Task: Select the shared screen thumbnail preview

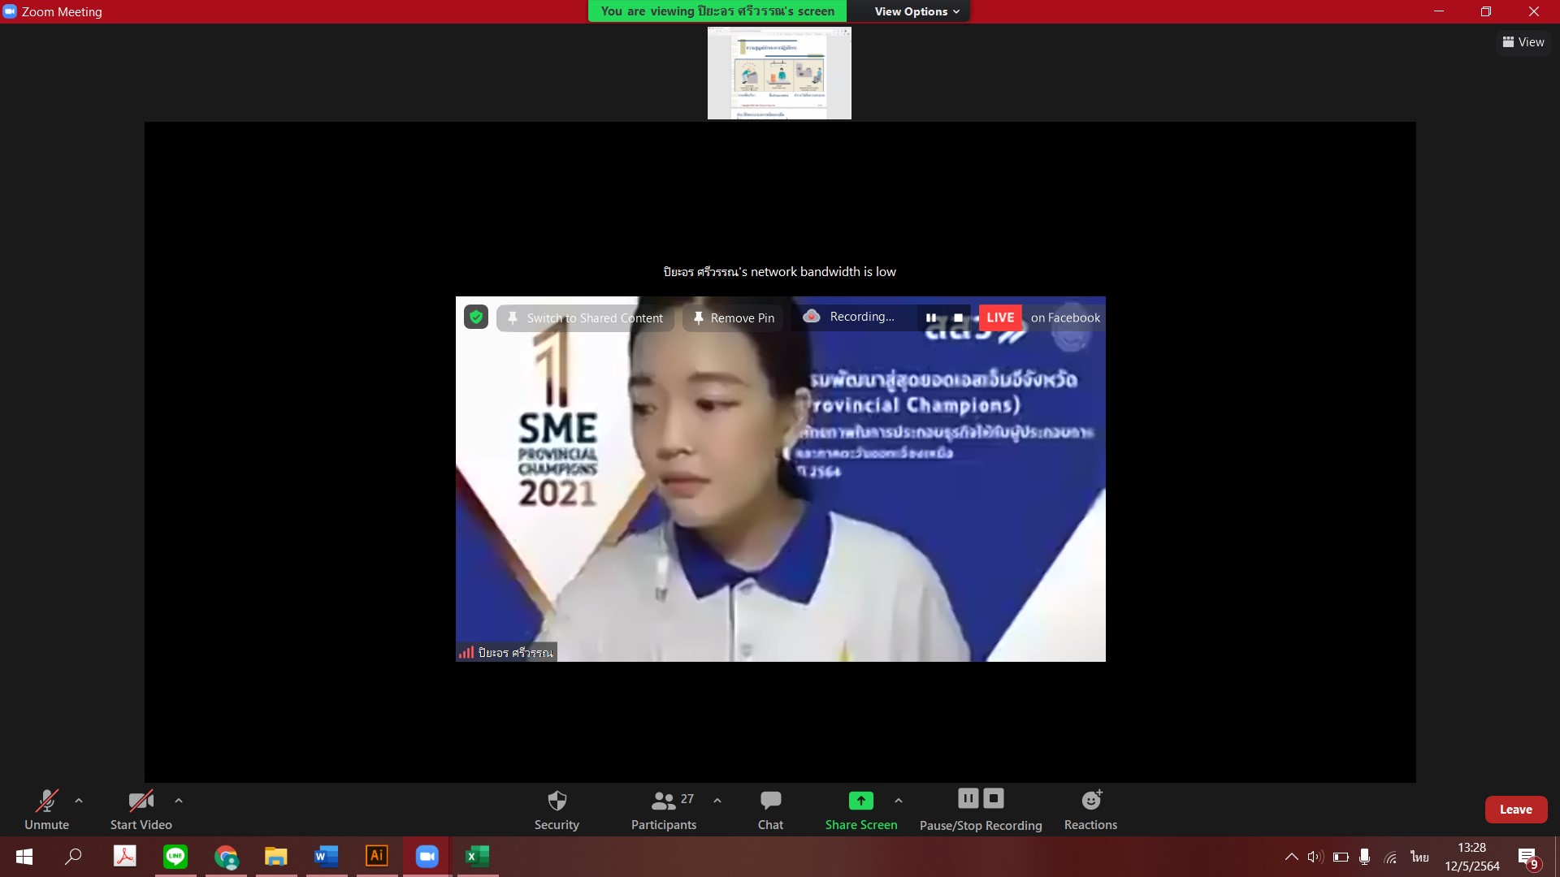Action: 779,73
